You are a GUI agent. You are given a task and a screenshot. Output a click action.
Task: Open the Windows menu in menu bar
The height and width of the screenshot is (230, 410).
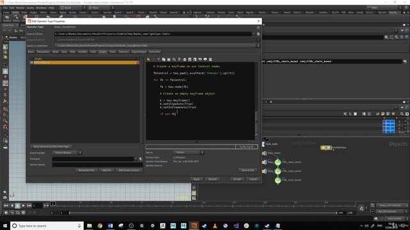tap(41, 8)
